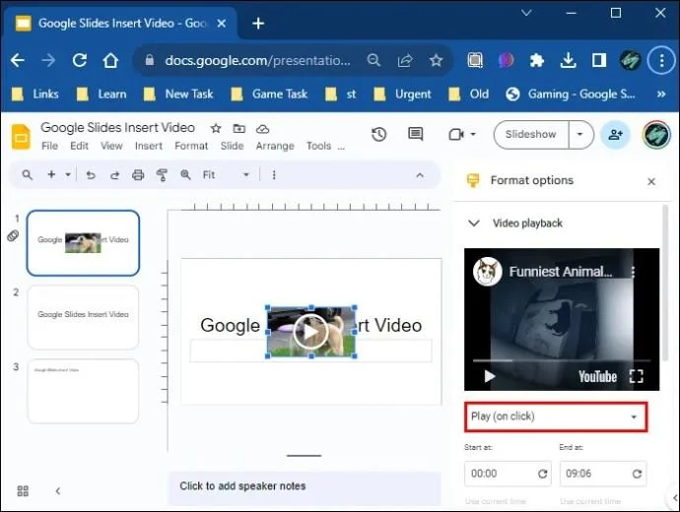Bookmark this page with star icon
The image size is (680, 512).
click(436, 60)
